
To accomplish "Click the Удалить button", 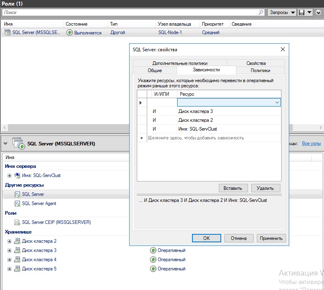I will tap(266, 188).
